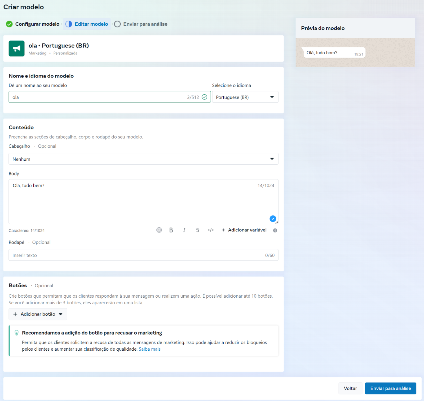The width and height of the screenshot is (424, 401).
Task: Click the Criar modelo page title
Action: (24, 7)
